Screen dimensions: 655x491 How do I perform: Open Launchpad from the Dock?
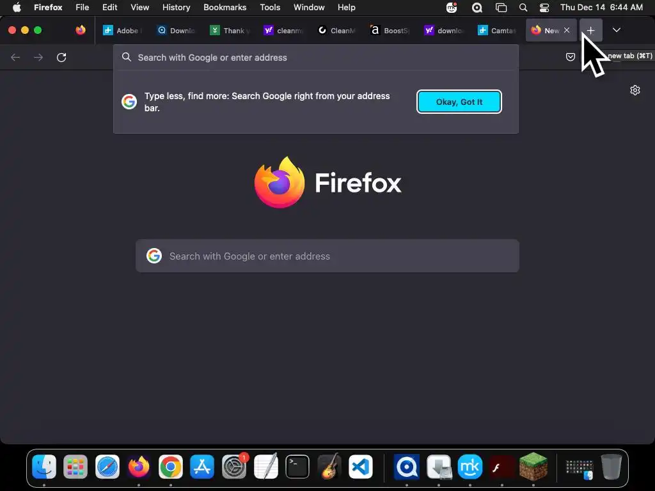coord(75,466)
